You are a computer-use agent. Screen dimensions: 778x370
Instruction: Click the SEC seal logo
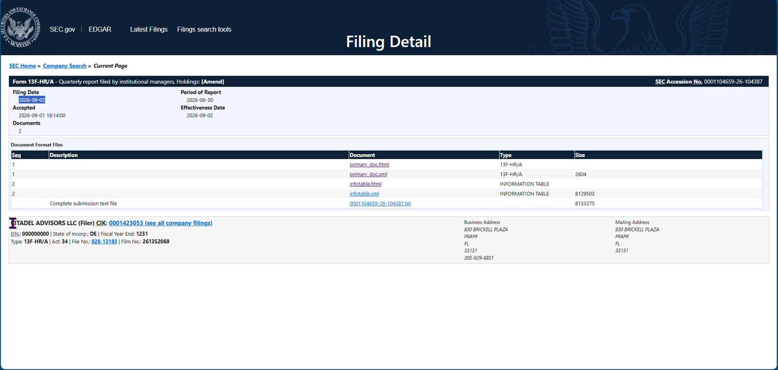pos(21,28)
